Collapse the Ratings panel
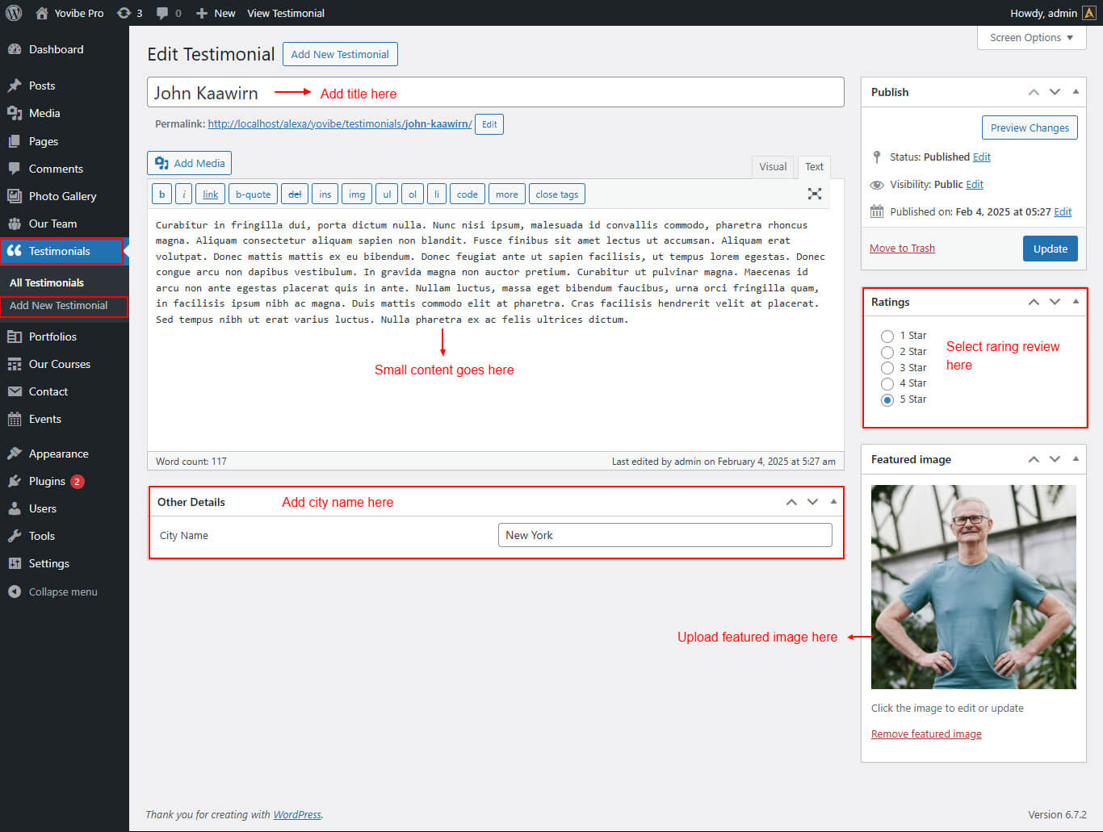 tap(1076, 302)
